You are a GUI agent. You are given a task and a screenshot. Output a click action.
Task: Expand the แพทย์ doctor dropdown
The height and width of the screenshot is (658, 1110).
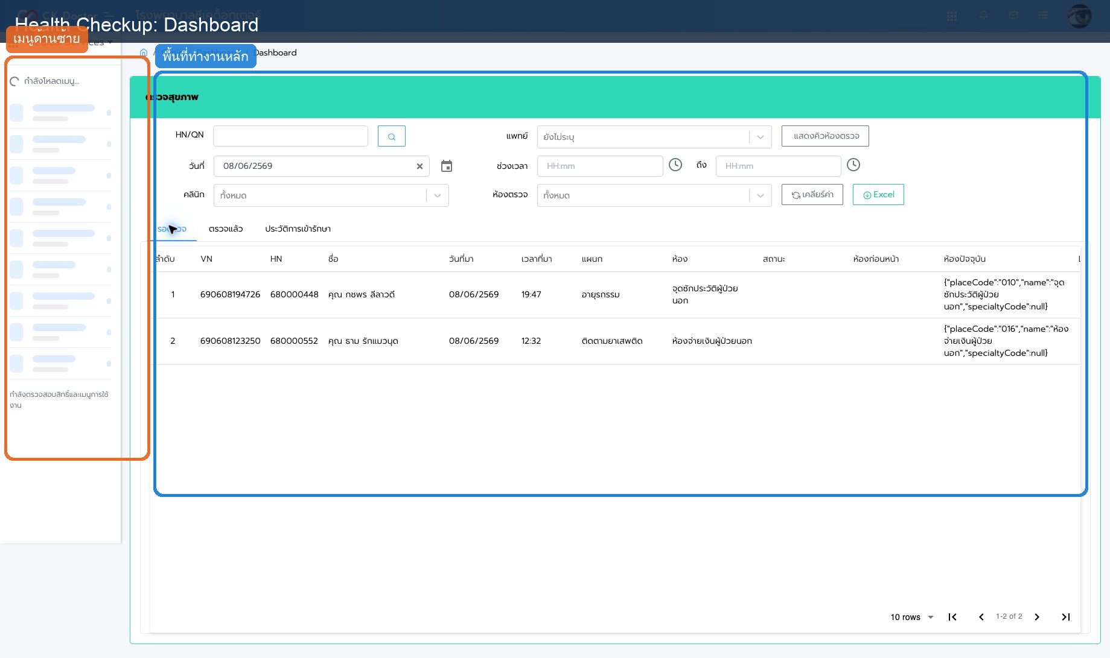[761, 137]
